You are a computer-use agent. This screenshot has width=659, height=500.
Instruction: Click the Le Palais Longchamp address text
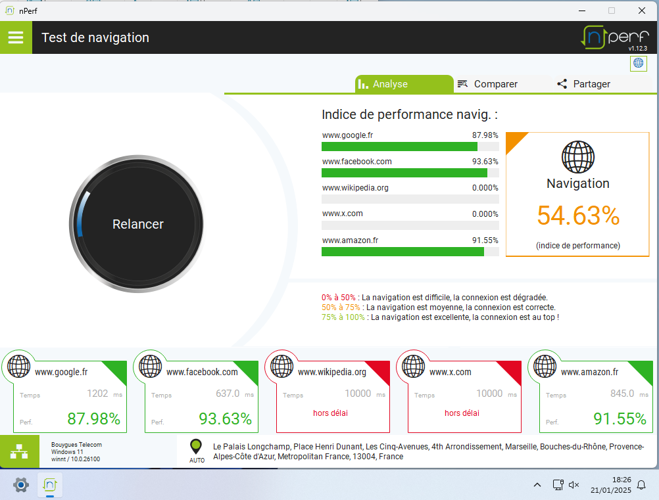tap(428, 451)
